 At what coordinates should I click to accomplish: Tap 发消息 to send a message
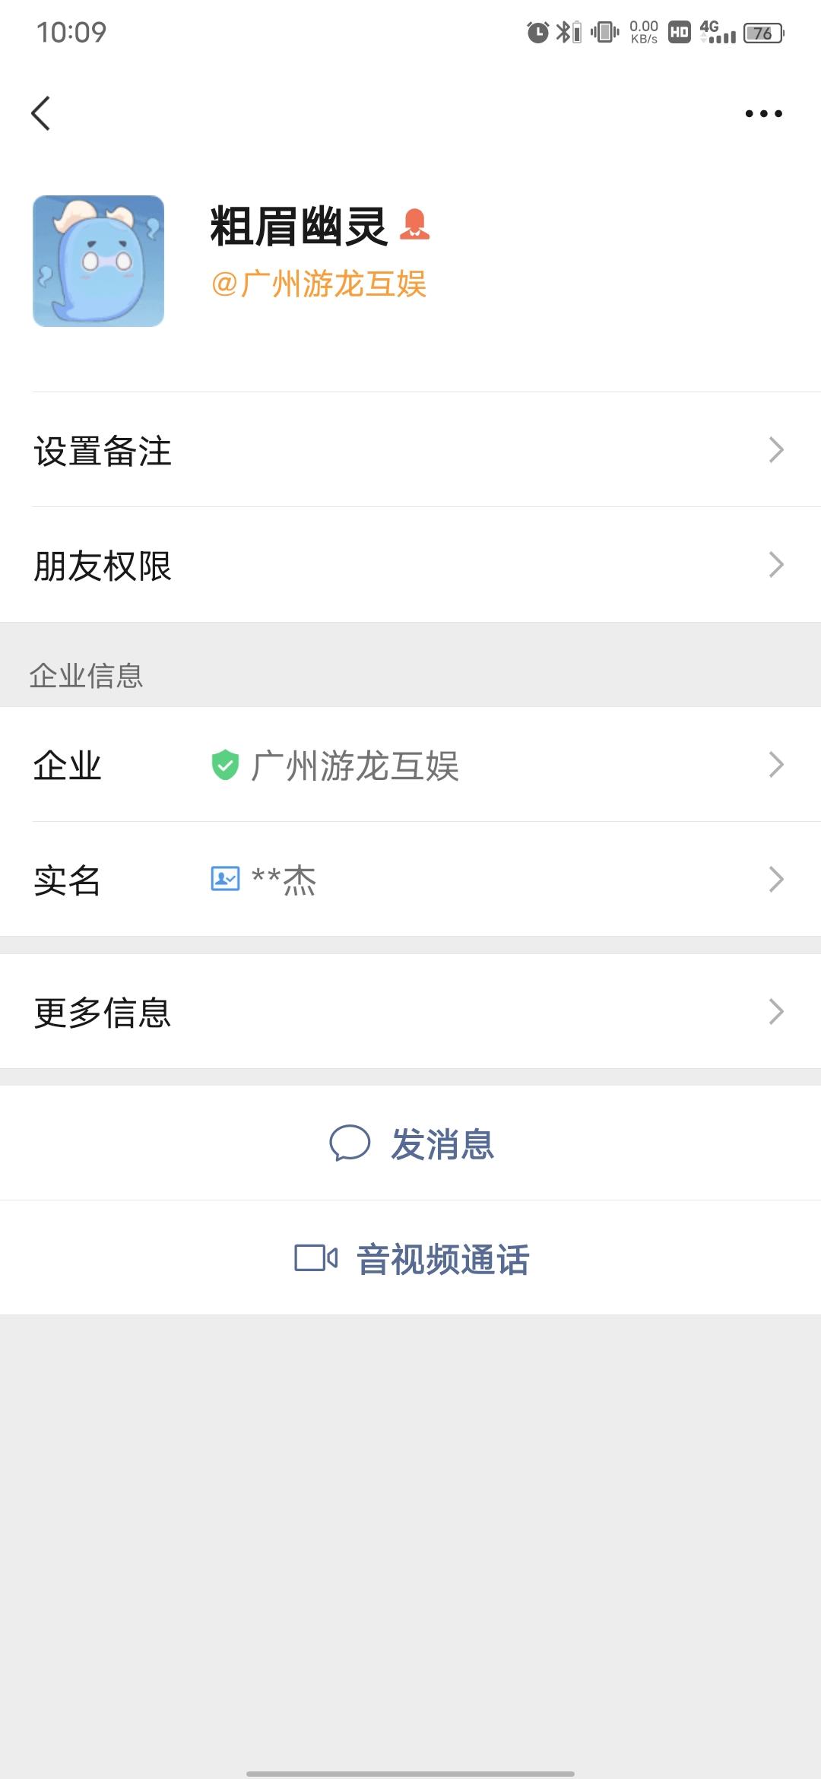coord(442,1143)
